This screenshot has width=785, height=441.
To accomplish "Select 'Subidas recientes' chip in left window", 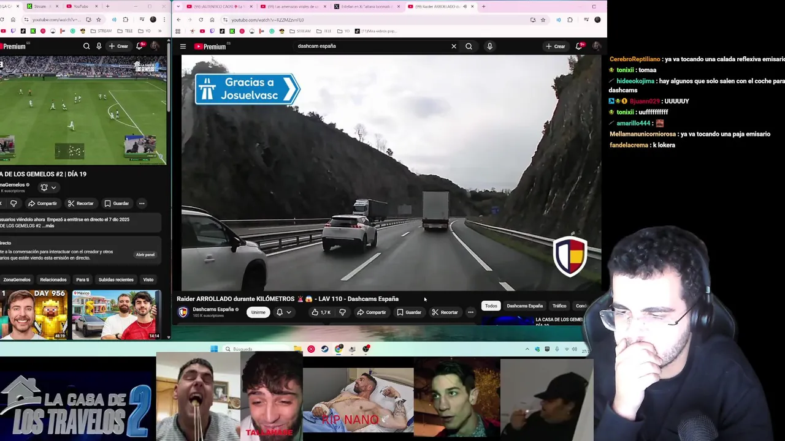I will click(116, 280).
